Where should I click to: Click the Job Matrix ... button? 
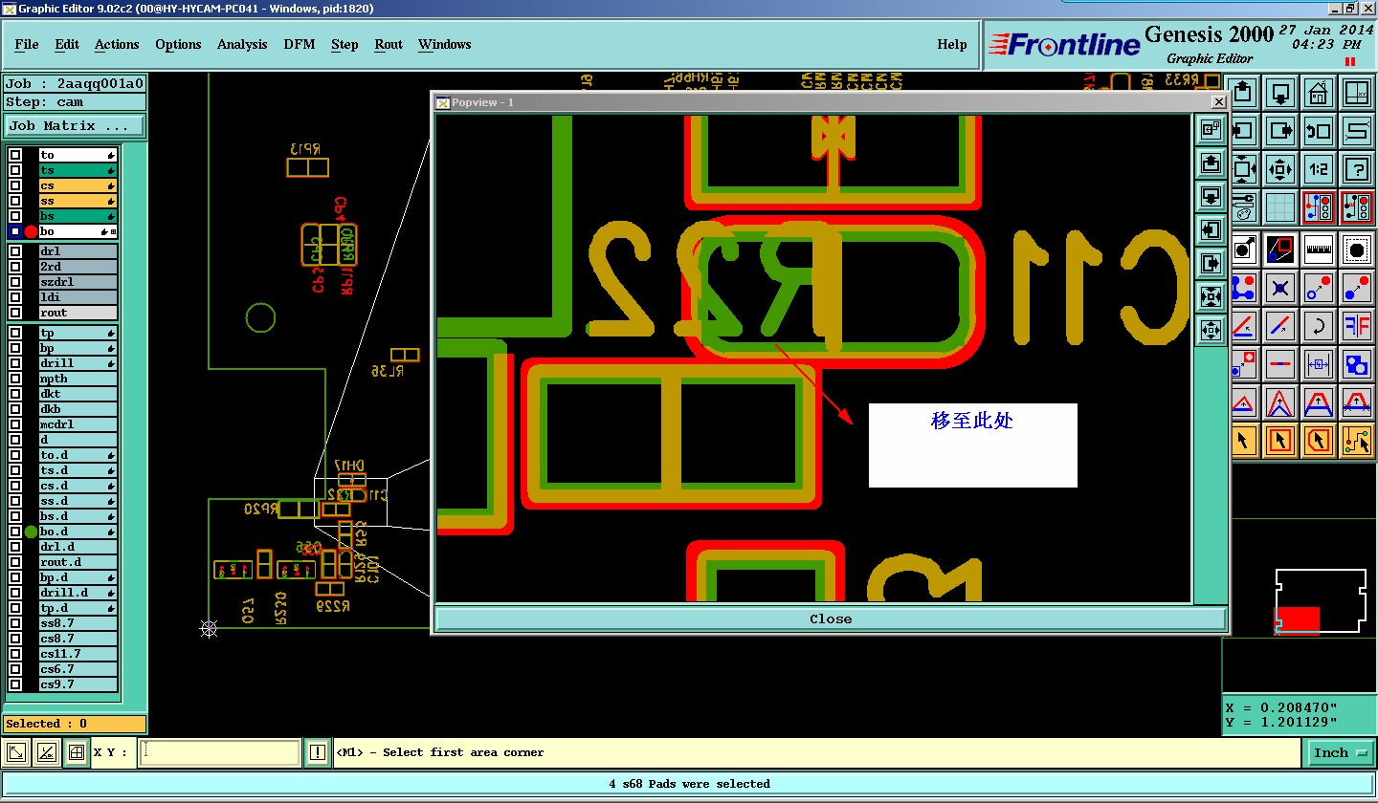pyautogui.click(x=75, y=125)
